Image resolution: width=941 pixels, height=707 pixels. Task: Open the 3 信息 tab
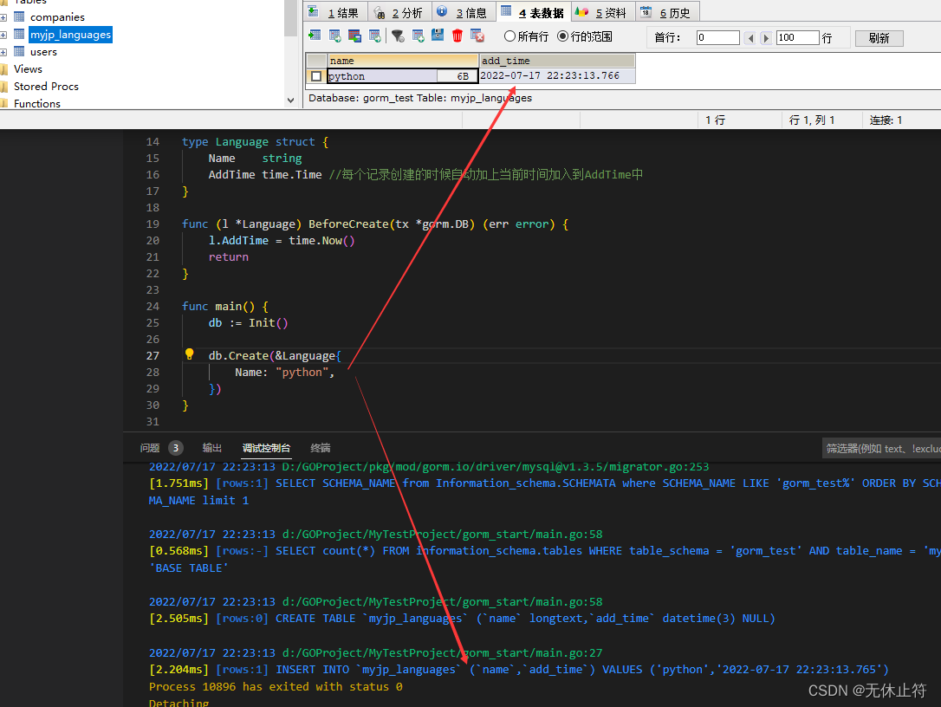click(x=463, y=12)
